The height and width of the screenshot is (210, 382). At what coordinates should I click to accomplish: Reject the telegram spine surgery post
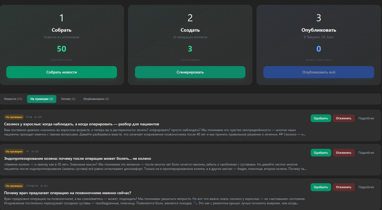343,187
